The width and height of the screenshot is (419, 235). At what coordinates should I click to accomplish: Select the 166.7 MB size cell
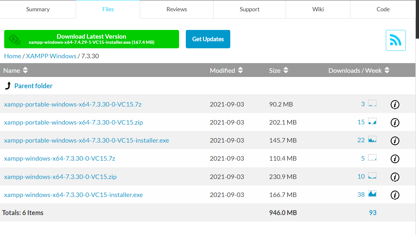click(x=283, y=195)
